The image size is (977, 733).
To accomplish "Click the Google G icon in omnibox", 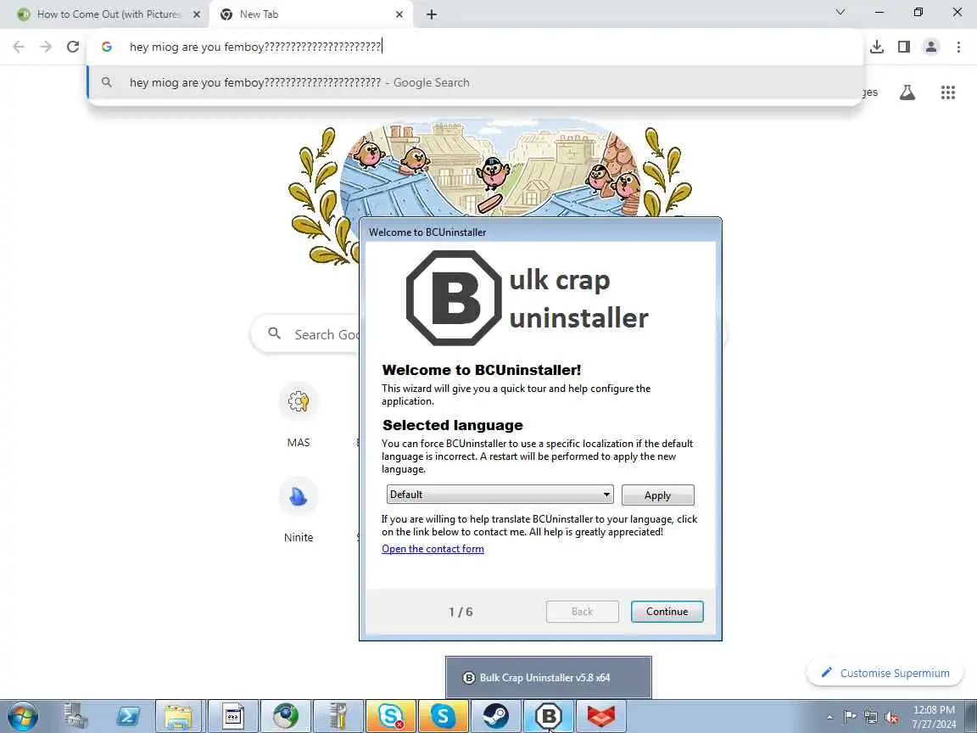I will click(x=107, y=47).
